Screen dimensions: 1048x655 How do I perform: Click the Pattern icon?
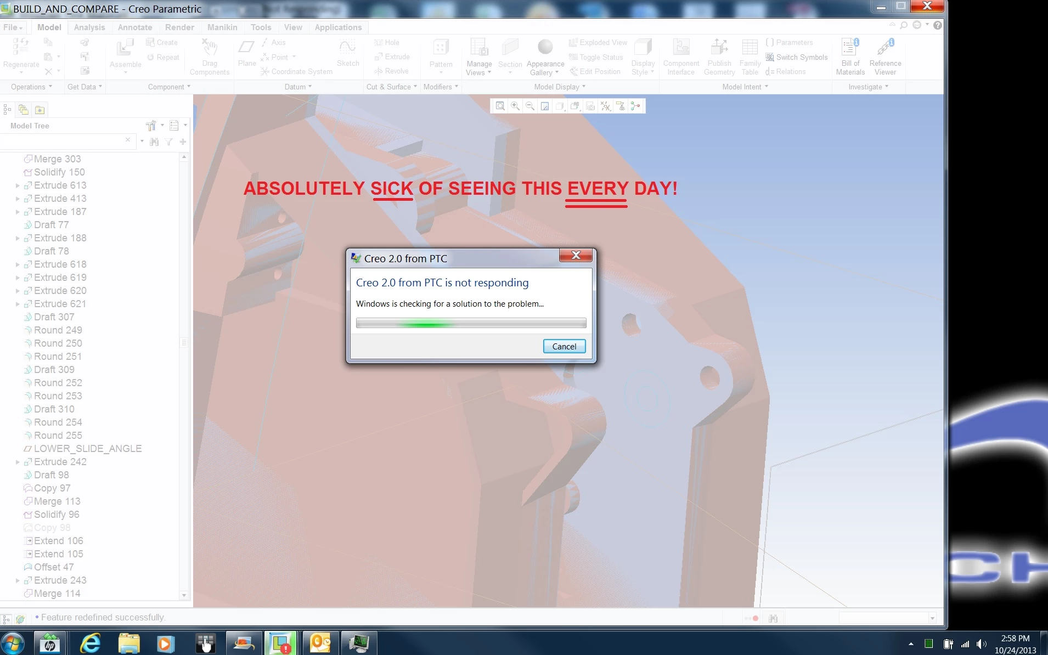[x=441, y=47]
